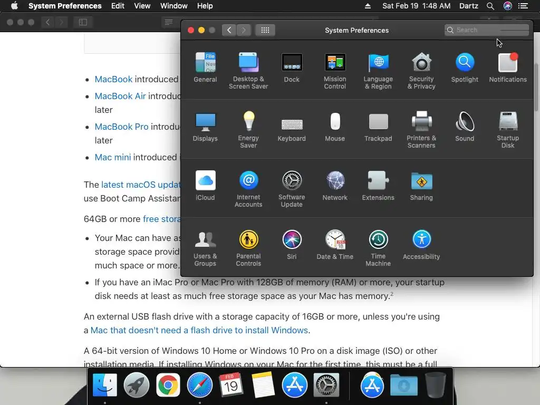Open Downloads folder in the Dock
The image size is (540, 405).
click(x=403, y=385)
